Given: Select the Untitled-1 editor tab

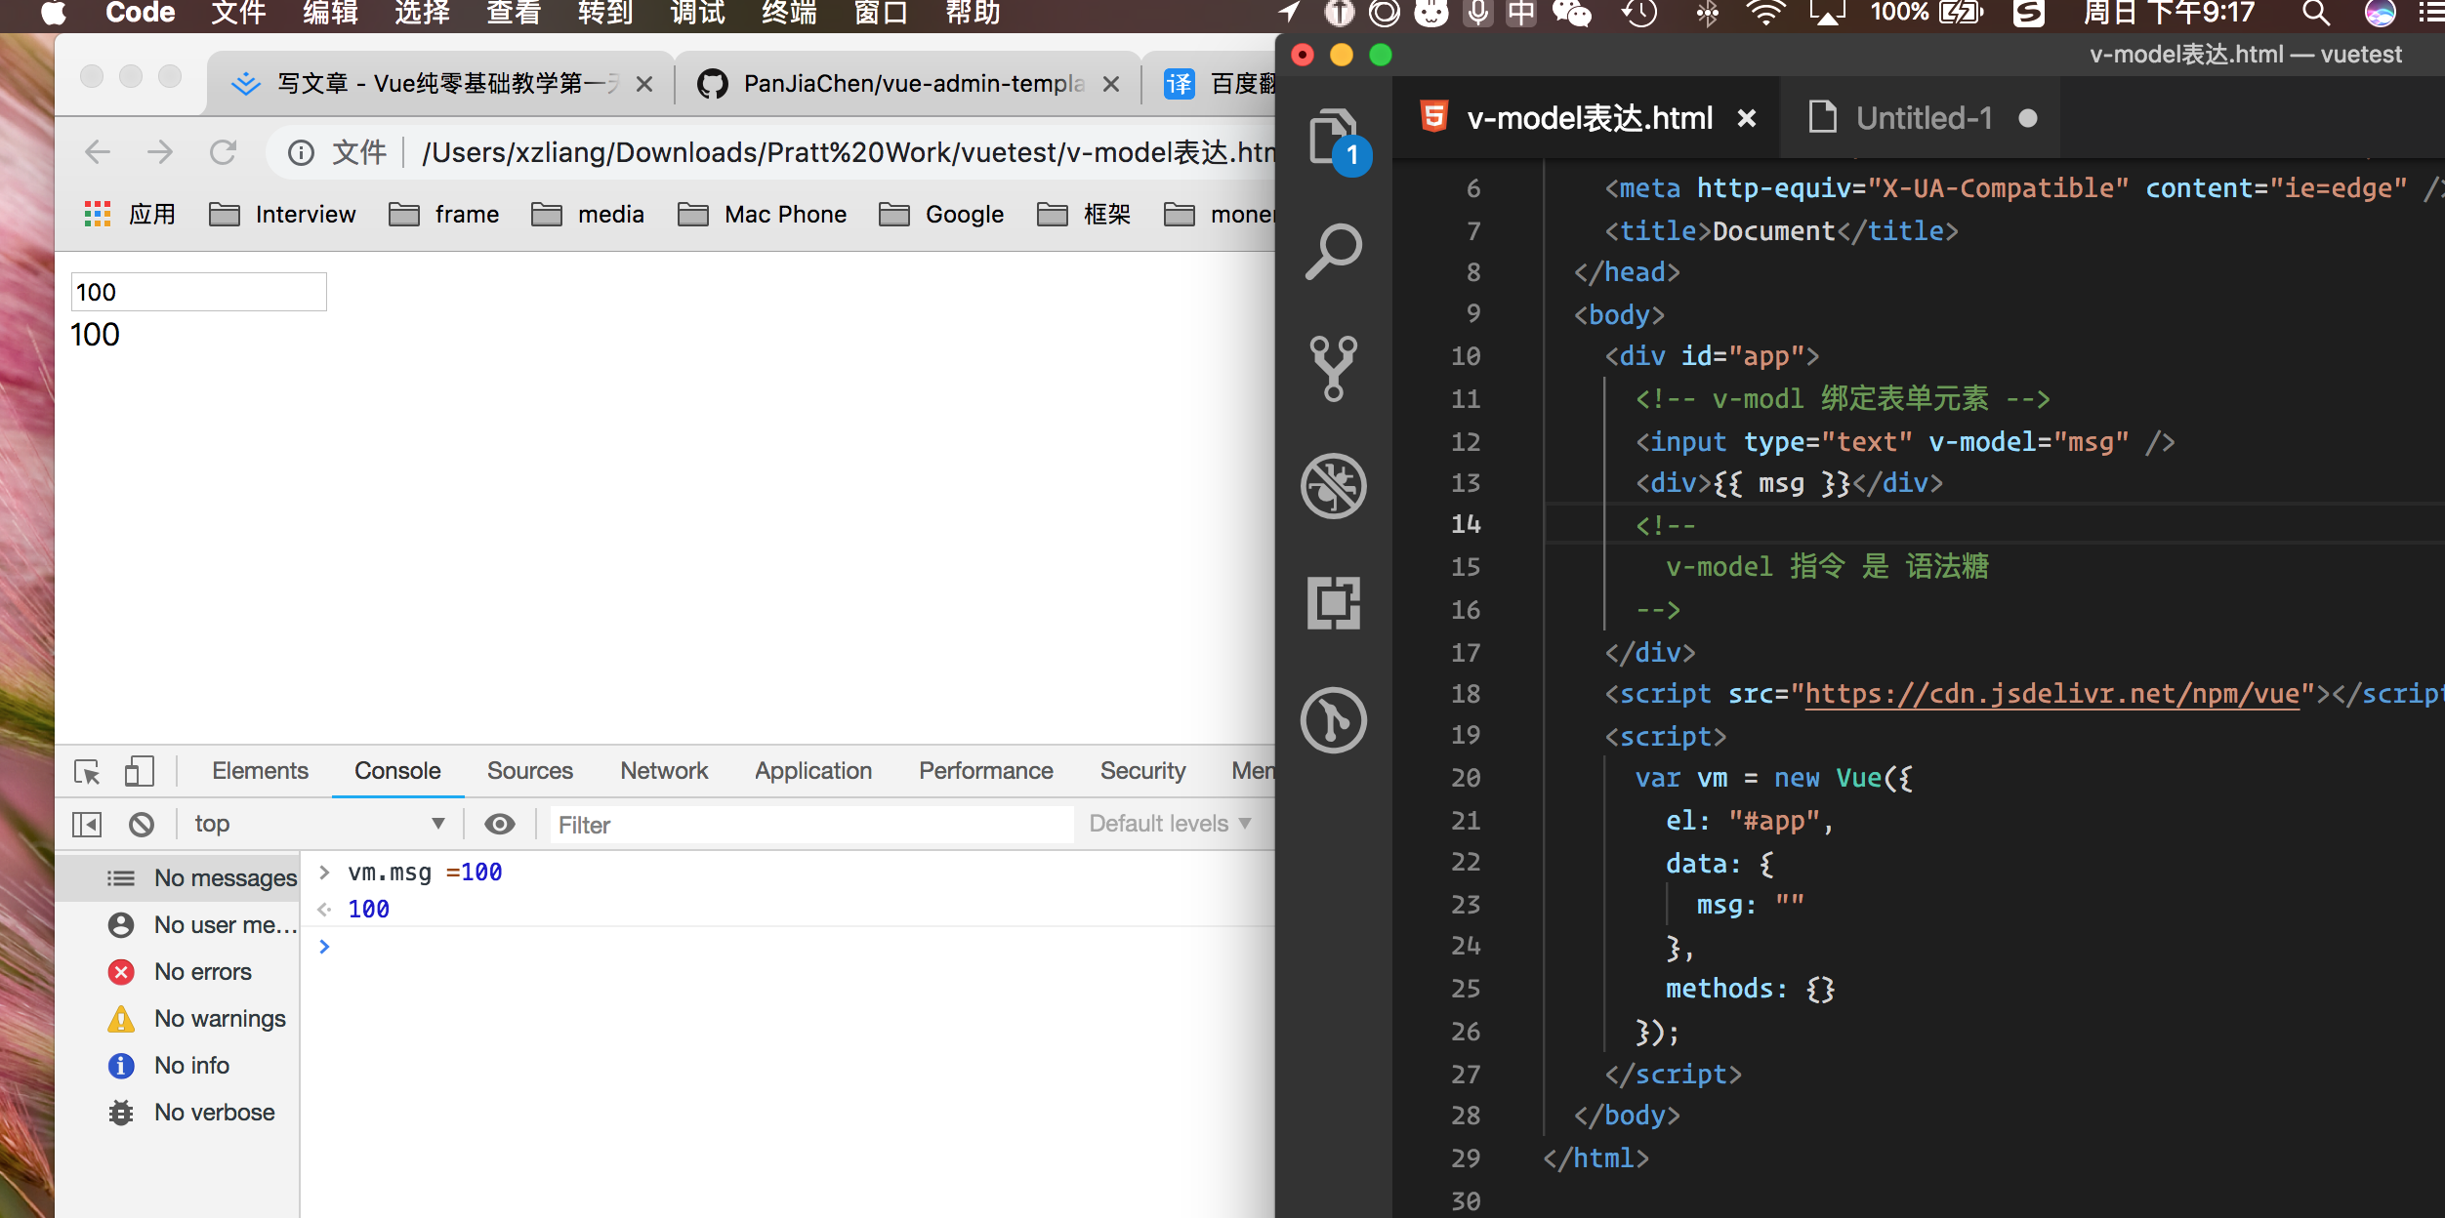Looking at the screenshot, I should coord(1922,119).
